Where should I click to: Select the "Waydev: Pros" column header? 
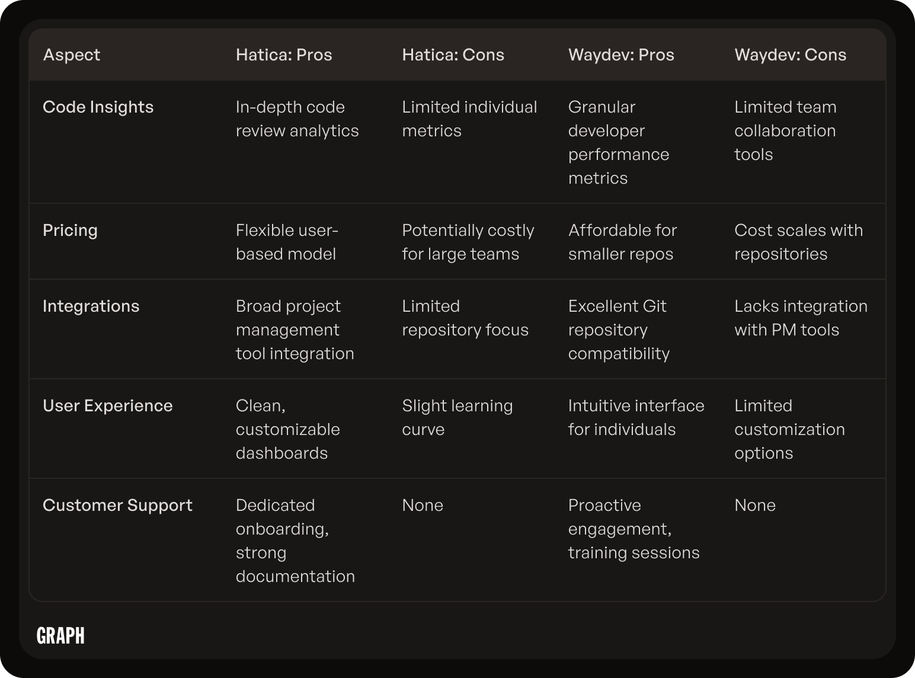621,55
